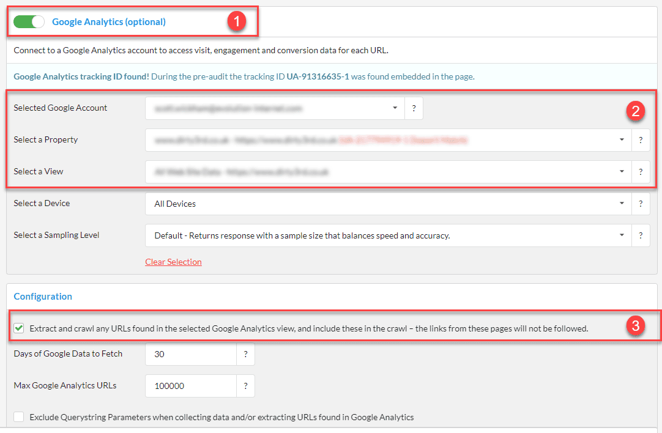Screen dimensions: 662x433
Task: Click the Selected Google Account label
Action: tap(61, 108)
